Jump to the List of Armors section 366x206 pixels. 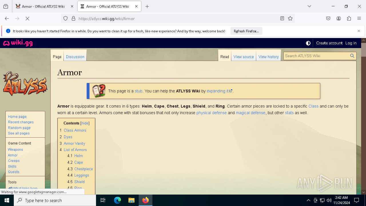pos(75,150)
